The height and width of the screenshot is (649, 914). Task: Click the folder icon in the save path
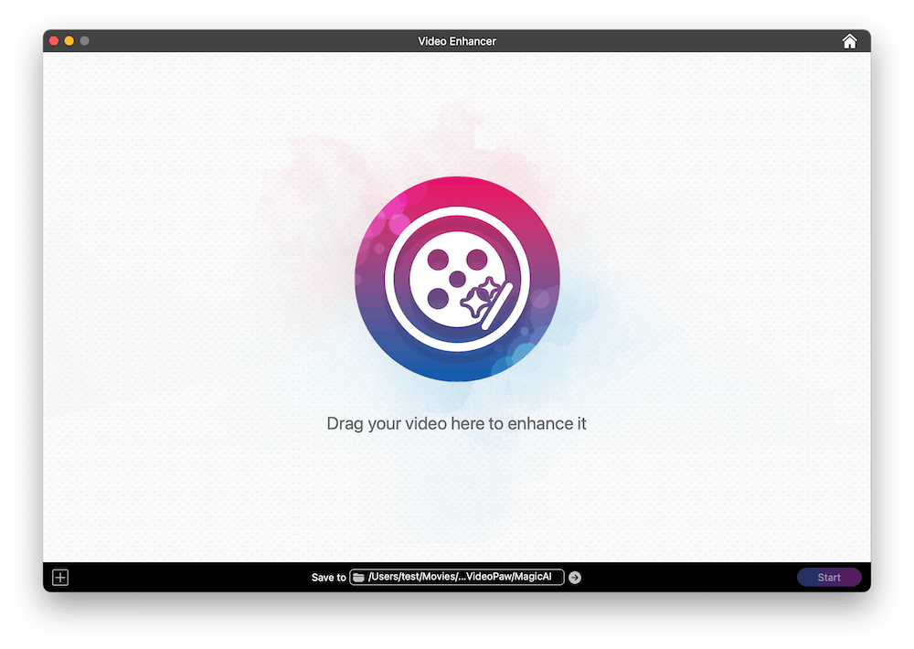(359, 578)
